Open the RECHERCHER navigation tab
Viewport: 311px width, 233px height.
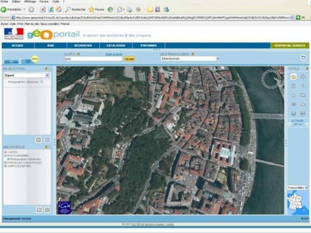83,46
